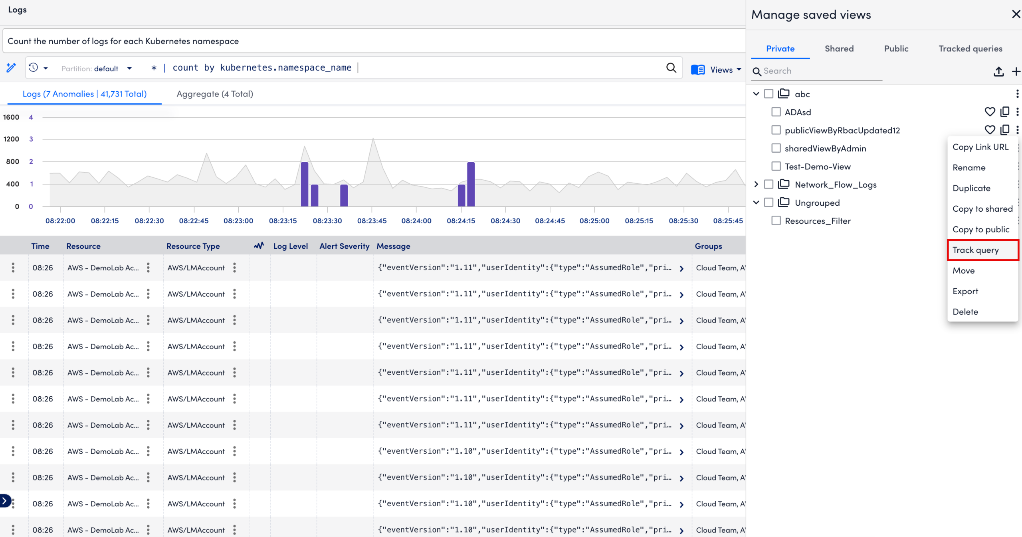Expand the message of the second log row
Image resolution: width=1022 pixels, height=537 pixels.
coord(681,295)
